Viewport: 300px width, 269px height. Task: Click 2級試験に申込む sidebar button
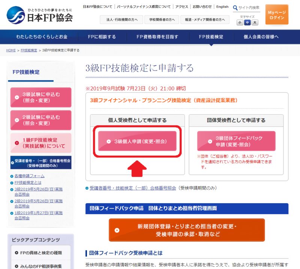pyautogui.click(x=41, y=120)
